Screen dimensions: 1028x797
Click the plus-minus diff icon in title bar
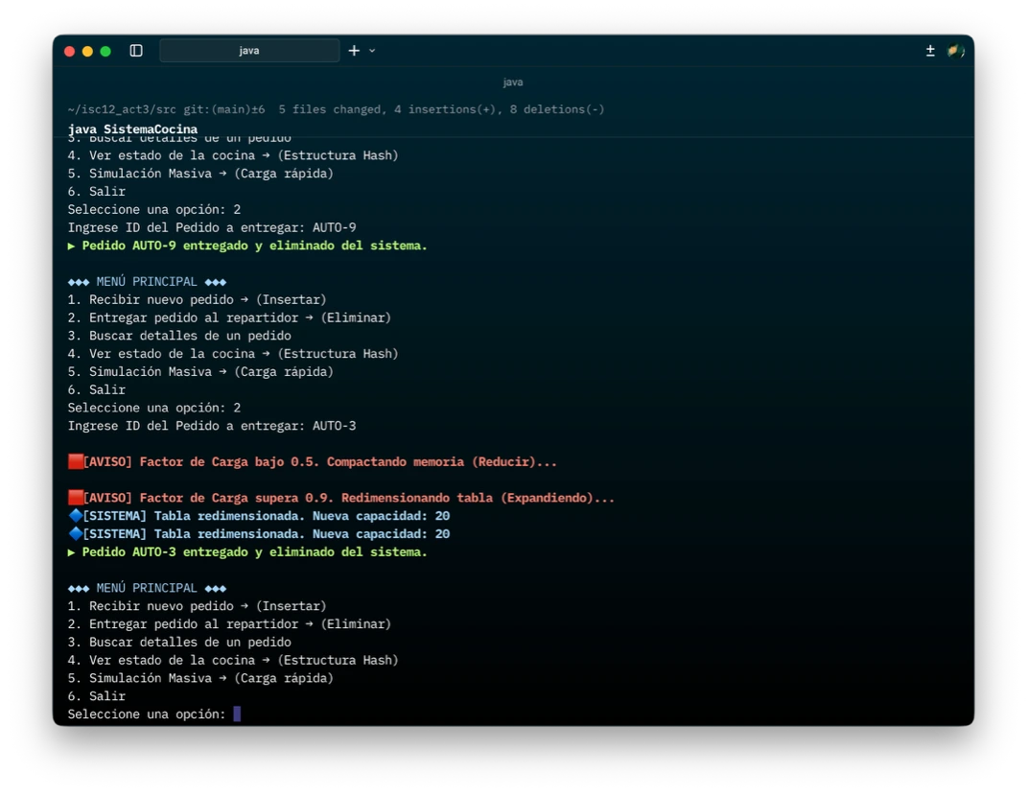930,51
